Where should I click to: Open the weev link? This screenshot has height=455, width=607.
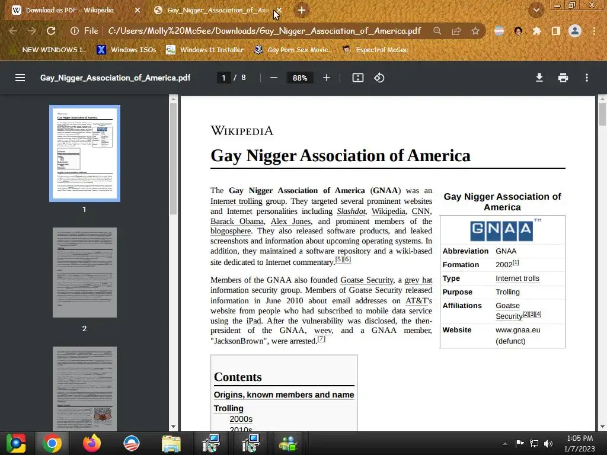tap(323, 331)
